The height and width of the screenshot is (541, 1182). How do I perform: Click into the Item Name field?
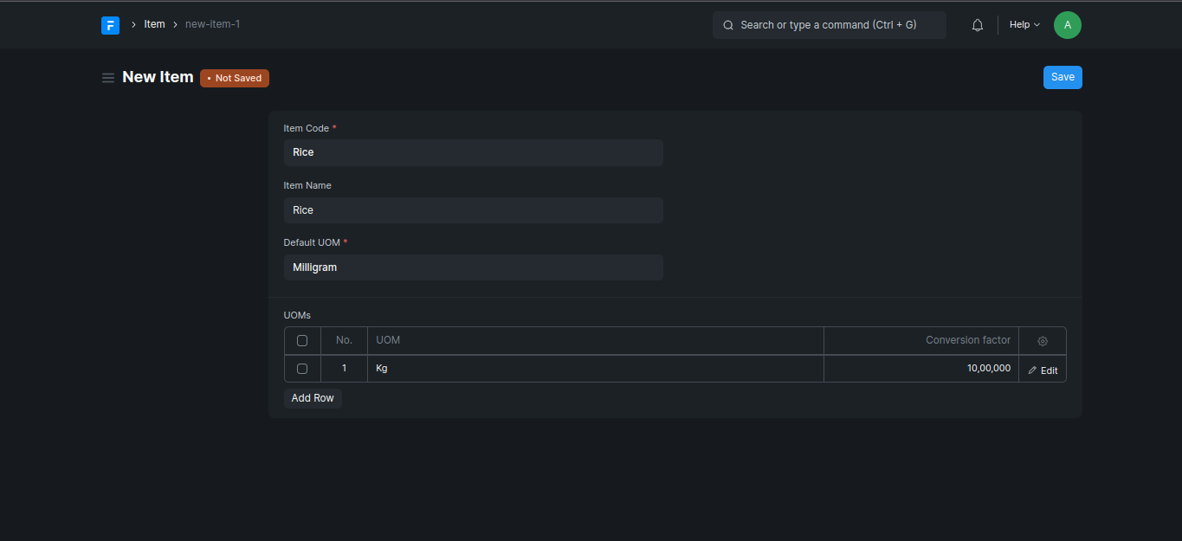click(x=473, y=210)
